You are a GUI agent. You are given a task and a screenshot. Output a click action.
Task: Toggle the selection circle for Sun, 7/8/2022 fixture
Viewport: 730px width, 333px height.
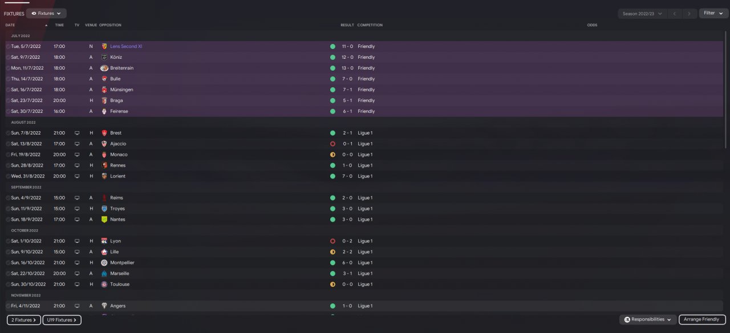click(x=8, y=133)
